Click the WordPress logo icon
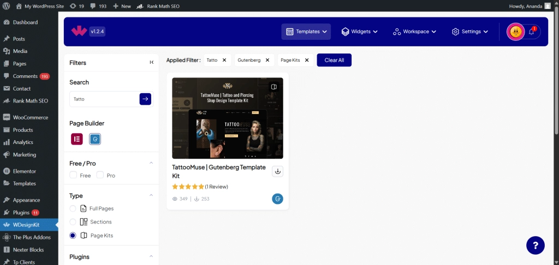Screen dimensions: 559x265 [x=7, y=6]
